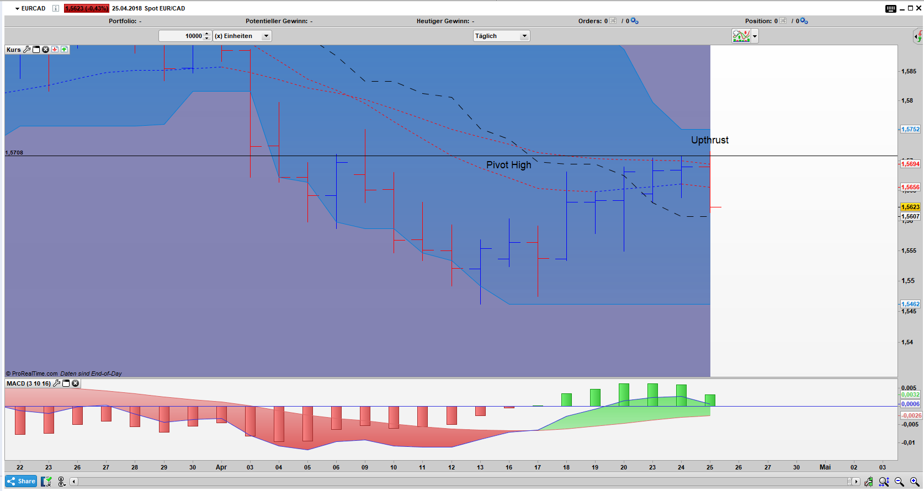Click the 1,5656 red price label

pos(910,187)
